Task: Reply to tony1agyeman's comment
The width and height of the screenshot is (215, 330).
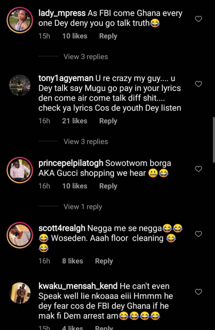Action: (108, 121)
